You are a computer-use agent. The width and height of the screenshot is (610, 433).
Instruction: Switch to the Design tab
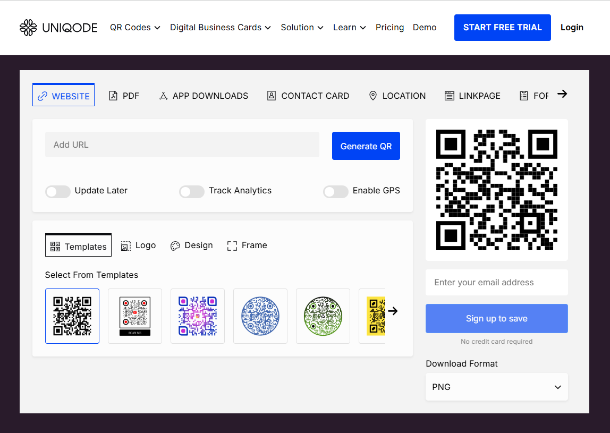(x=191, y=245)
